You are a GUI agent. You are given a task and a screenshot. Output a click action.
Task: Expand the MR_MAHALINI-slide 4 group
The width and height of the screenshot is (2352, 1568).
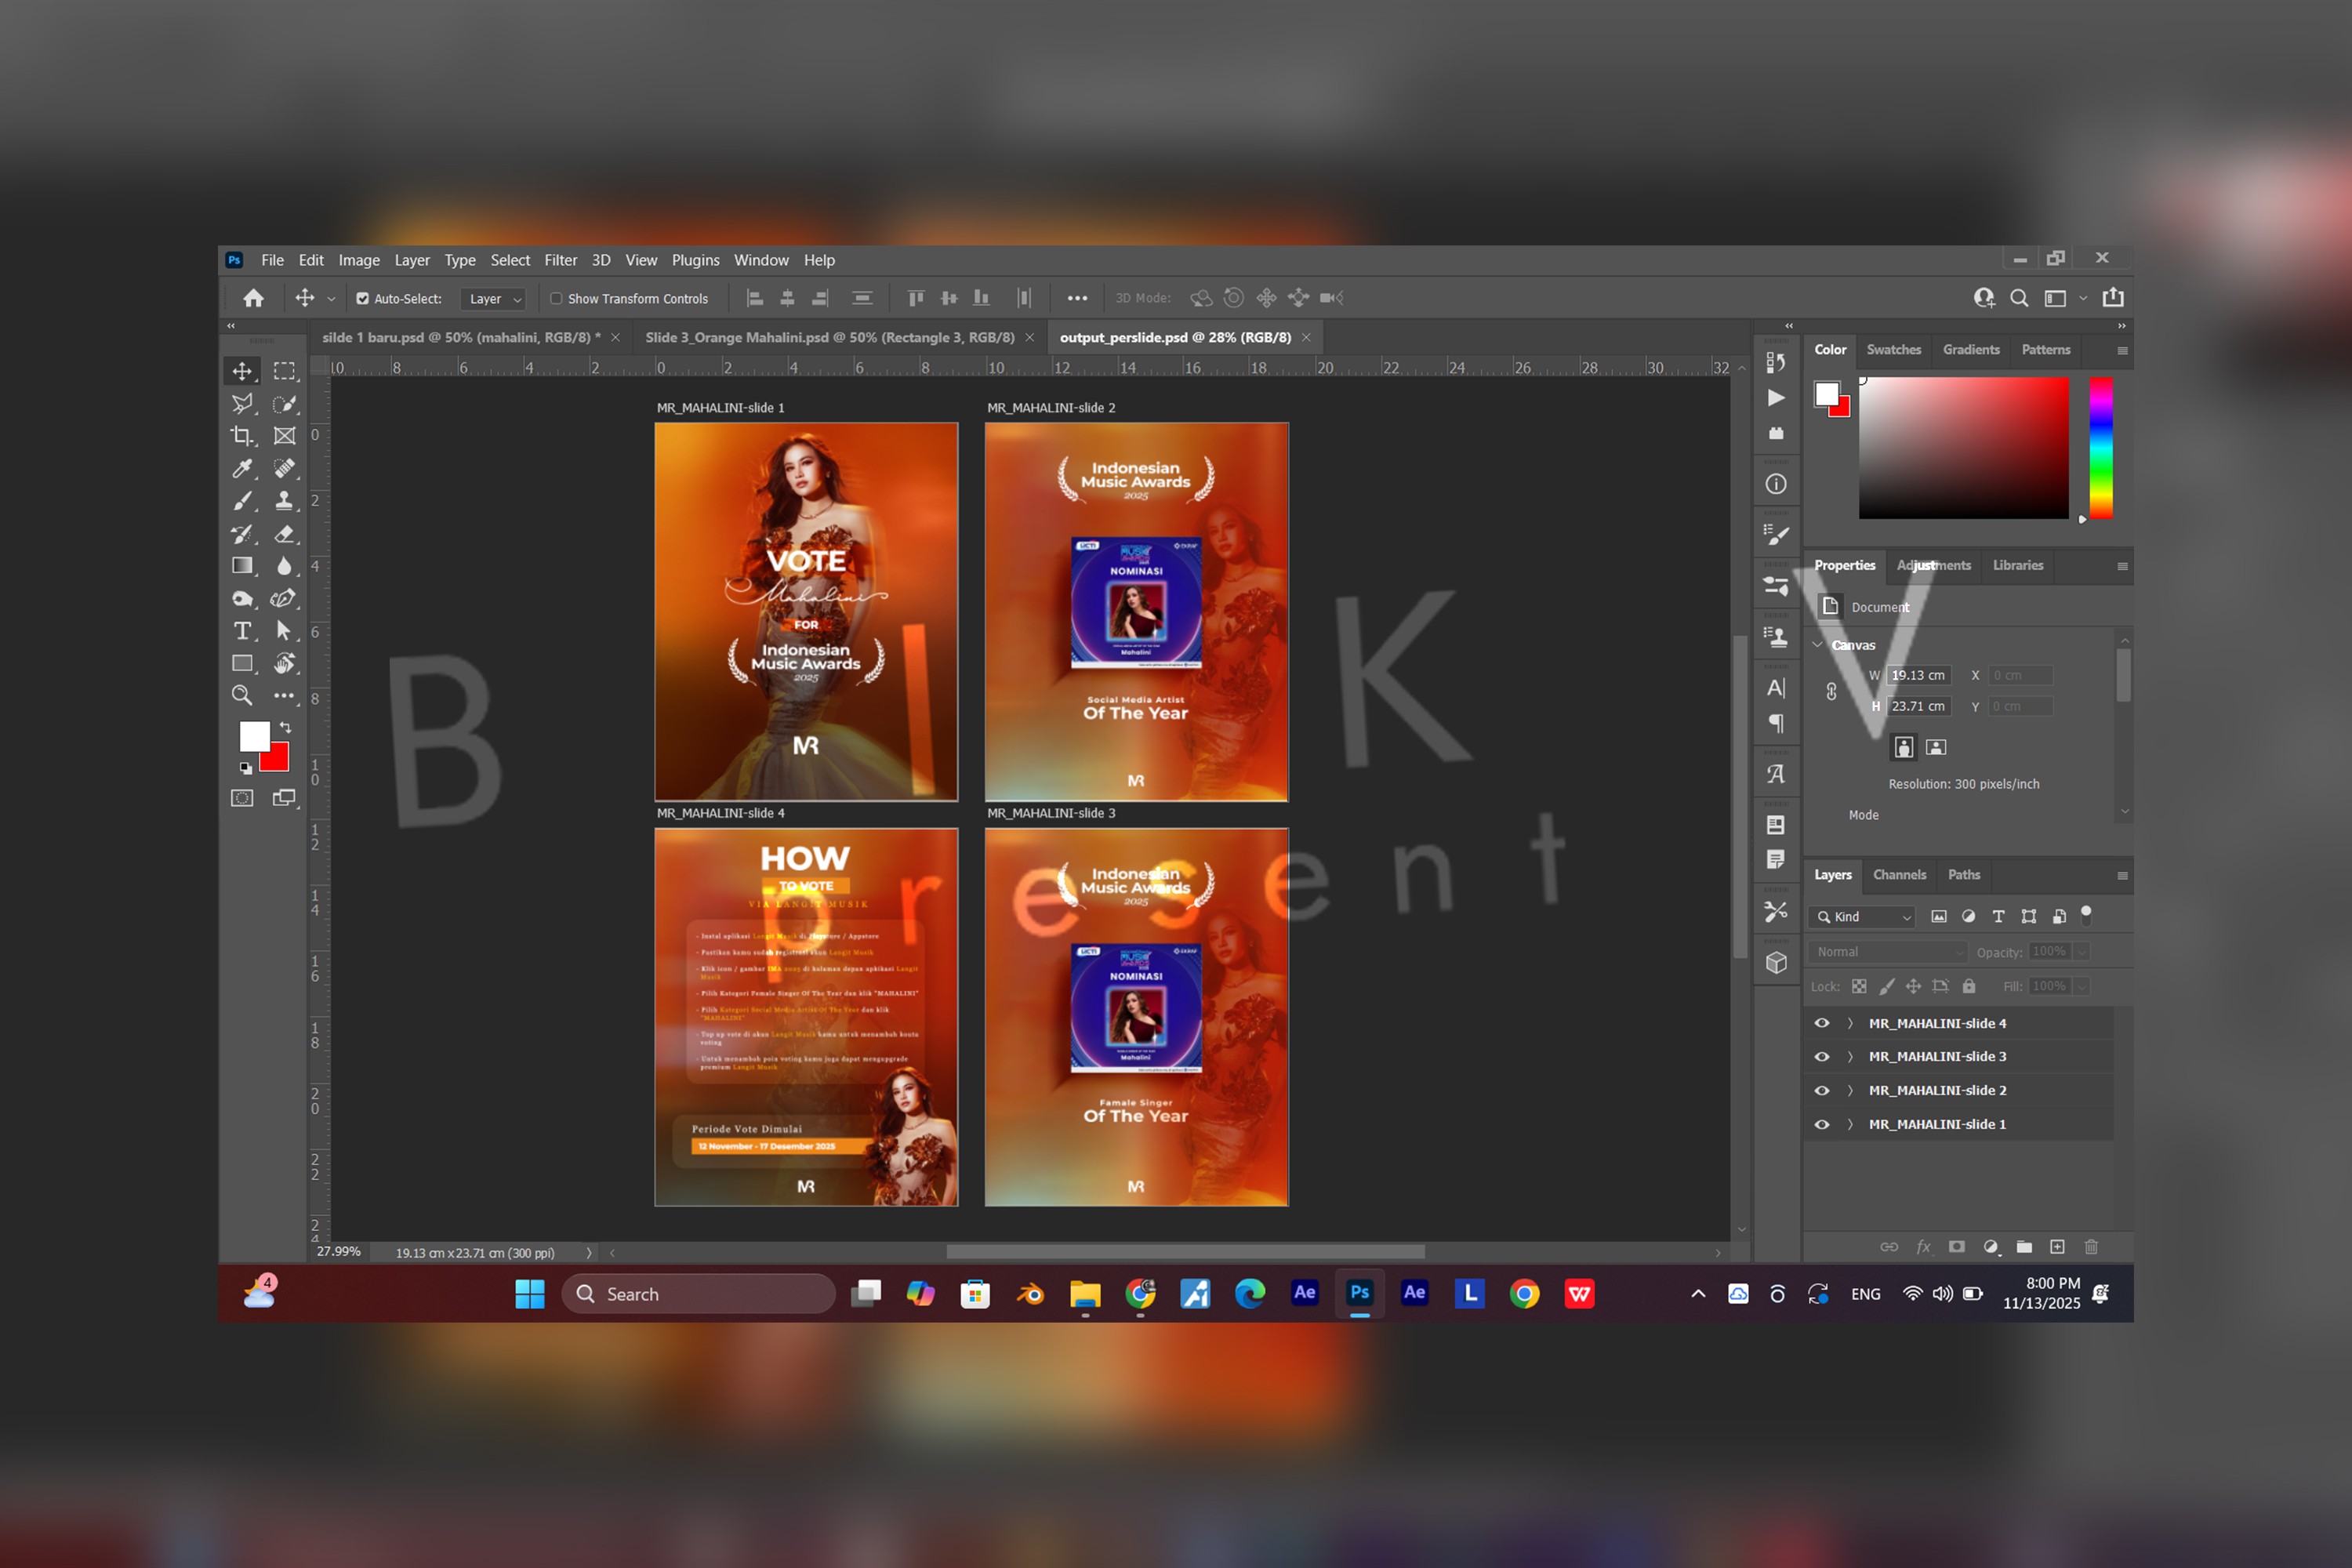point(1850,1023)
